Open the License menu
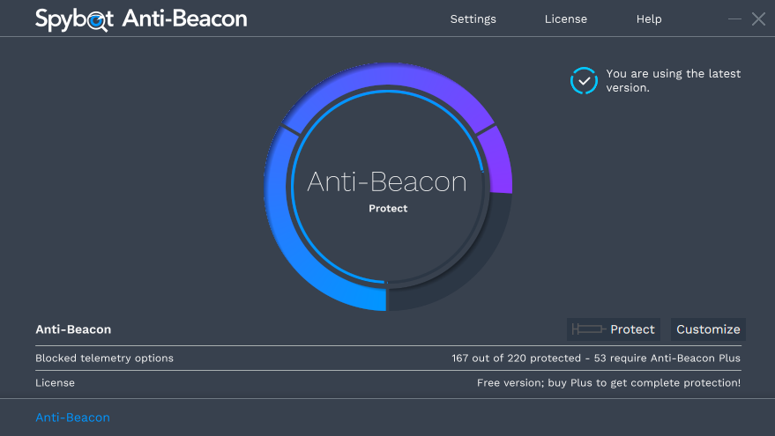 click(565, 19)
